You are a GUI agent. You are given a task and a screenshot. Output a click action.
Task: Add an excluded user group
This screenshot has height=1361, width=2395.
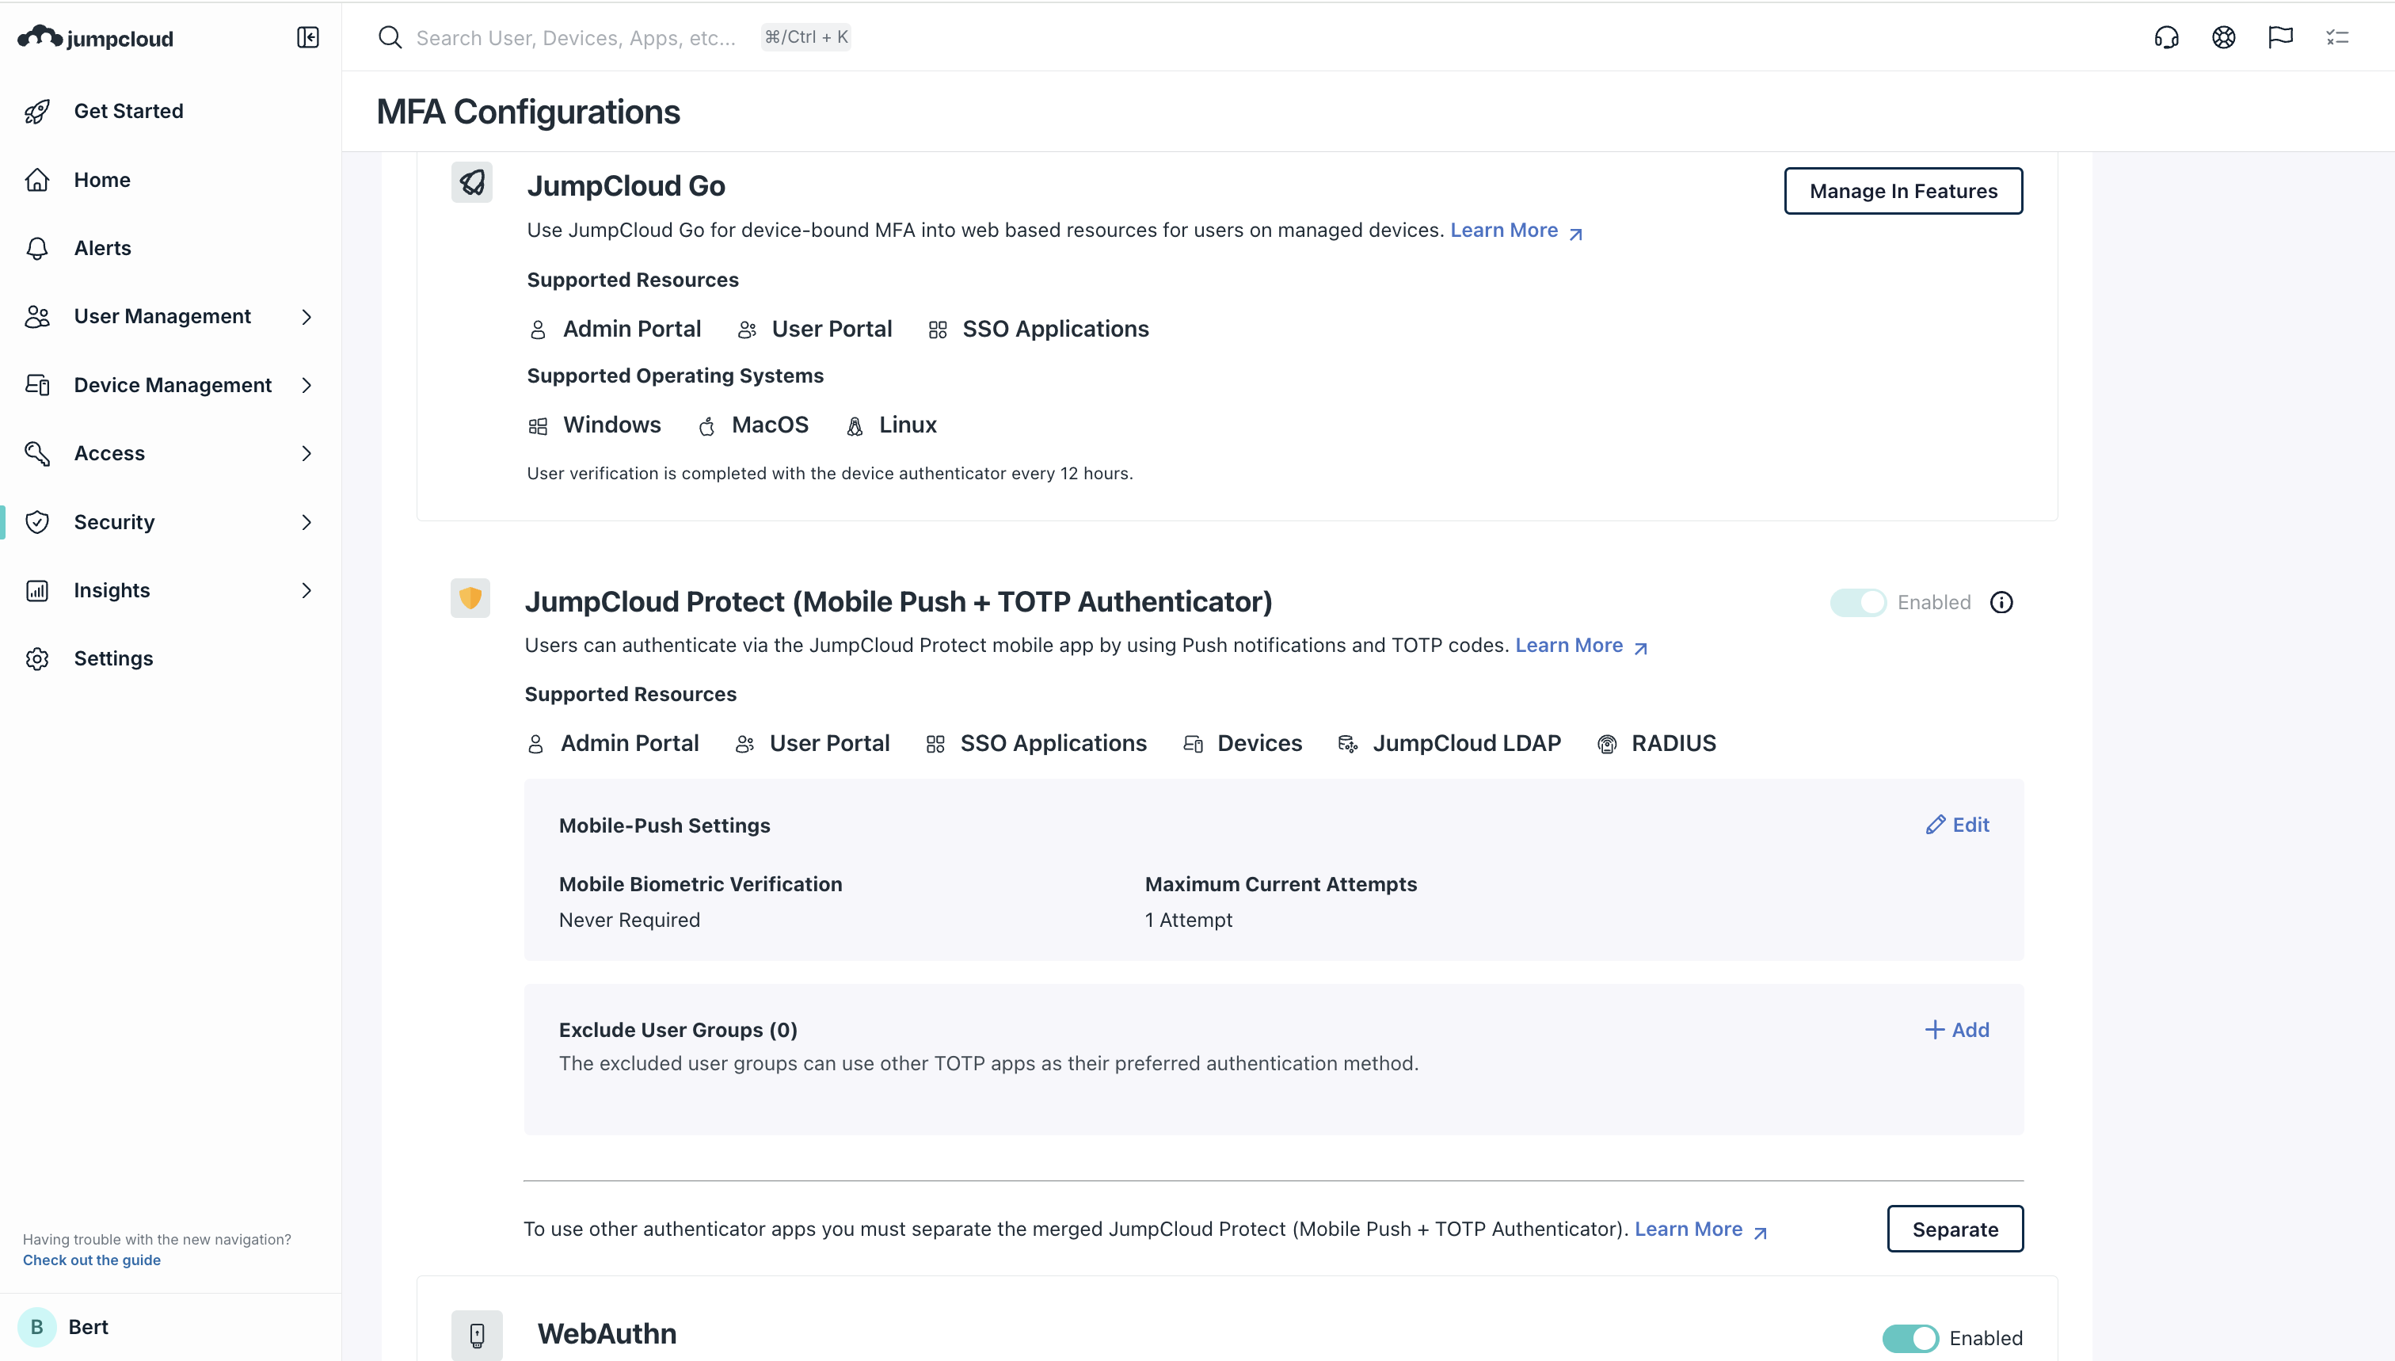pos(1958,1029)
